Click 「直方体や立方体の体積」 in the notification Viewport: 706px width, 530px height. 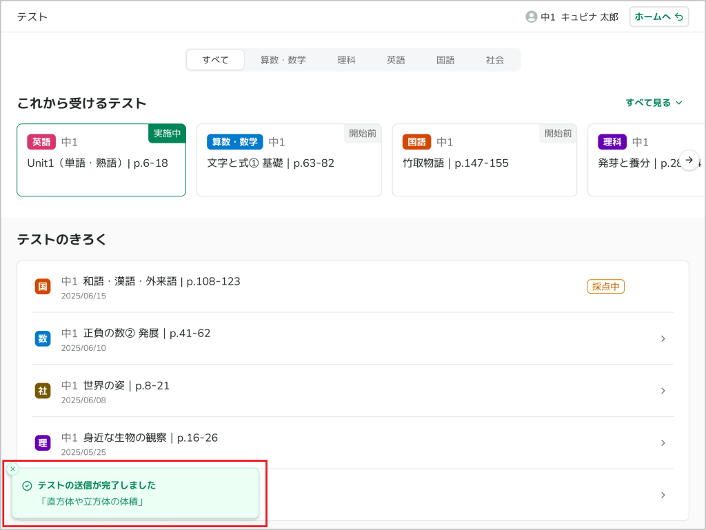coord(92,501)
